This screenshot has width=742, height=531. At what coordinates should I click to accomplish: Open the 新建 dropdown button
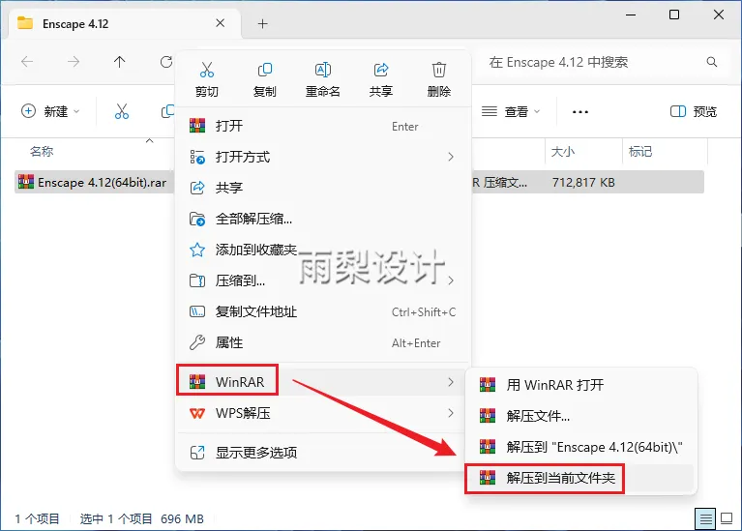point(50,111)
